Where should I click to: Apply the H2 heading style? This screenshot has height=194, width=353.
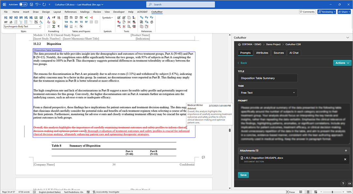click(x=11, y=18)
